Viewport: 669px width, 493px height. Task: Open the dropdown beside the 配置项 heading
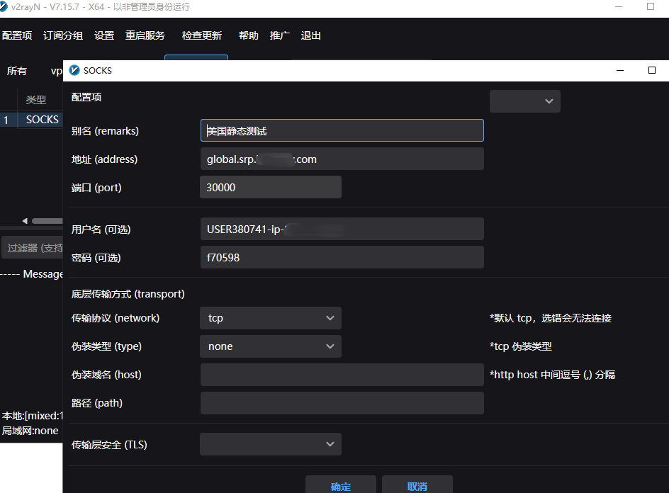pyautogui.click(x=525, y=101)
